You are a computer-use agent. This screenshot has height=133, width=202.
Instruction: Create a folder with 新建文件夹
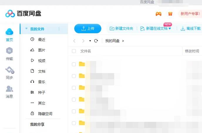pos(121,29)
